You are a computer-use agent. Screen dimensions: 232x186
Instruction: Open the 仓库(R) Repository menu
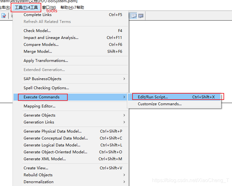(5, 7)
